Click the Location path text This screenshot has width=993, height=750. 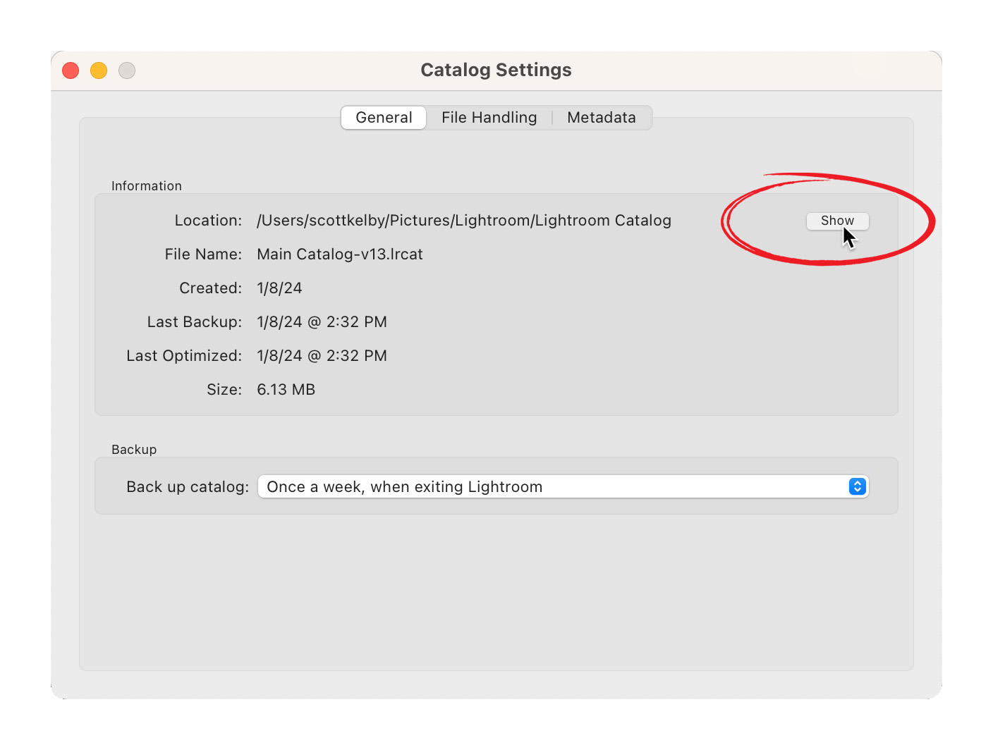[463, 220]
